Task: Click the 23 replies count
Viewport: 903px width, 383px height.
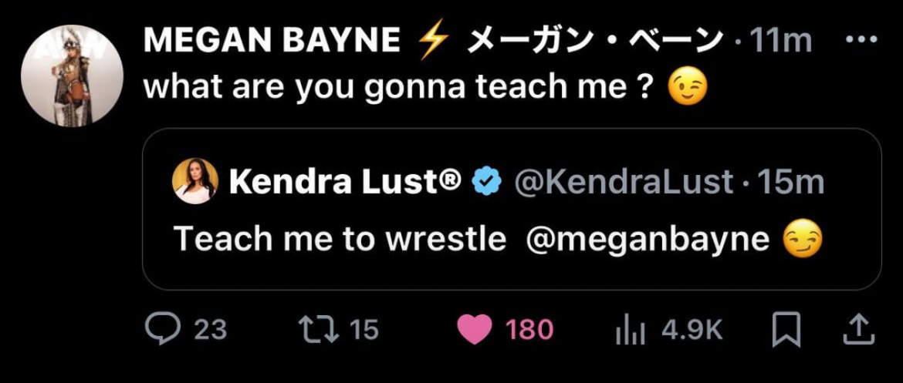Action: (210, 331)
